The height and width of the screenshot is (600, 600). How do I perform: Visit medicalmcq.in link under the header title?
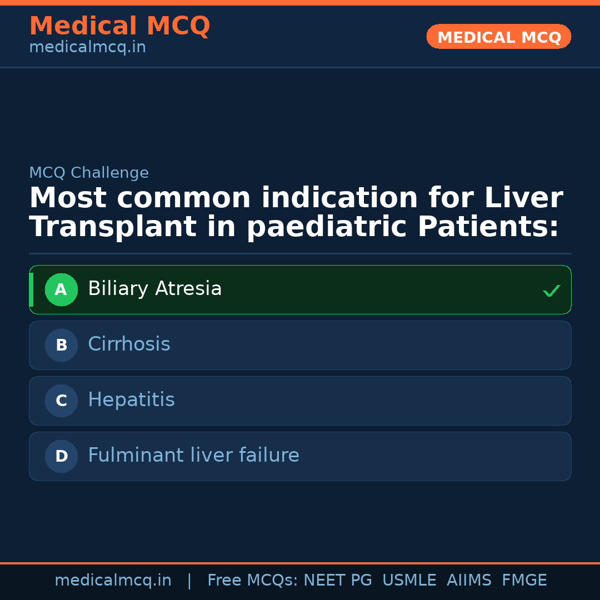coord(87,47)
